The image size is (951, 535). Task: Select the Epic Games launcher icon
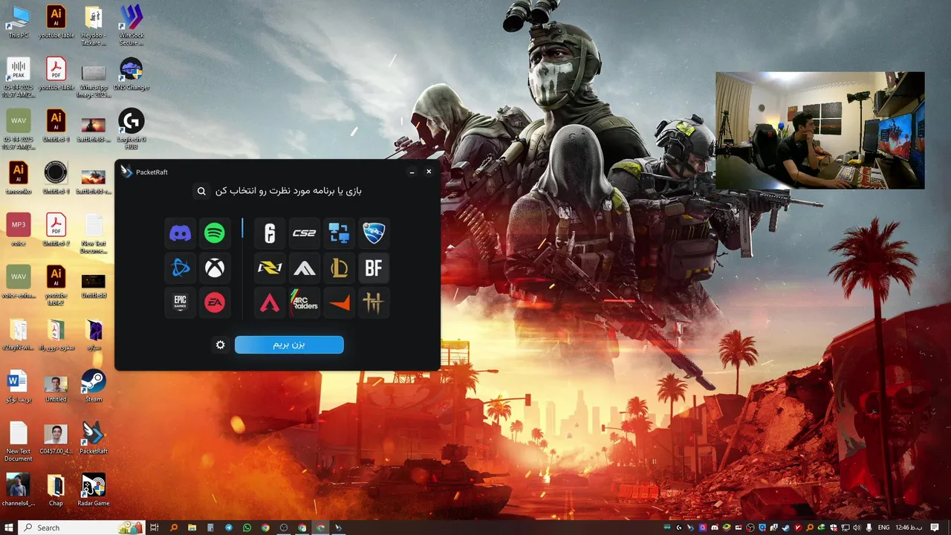coord(181,302)
